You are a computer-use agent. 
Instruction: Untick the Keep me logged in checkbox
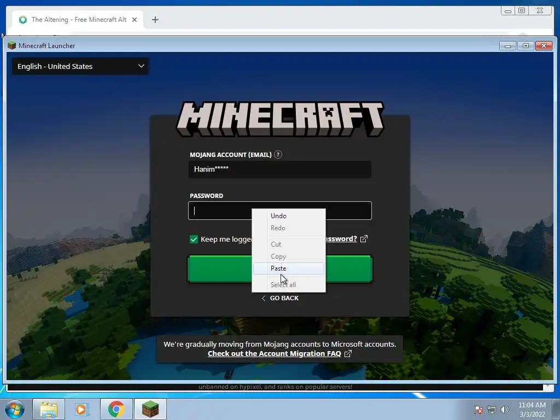(194, 240)
